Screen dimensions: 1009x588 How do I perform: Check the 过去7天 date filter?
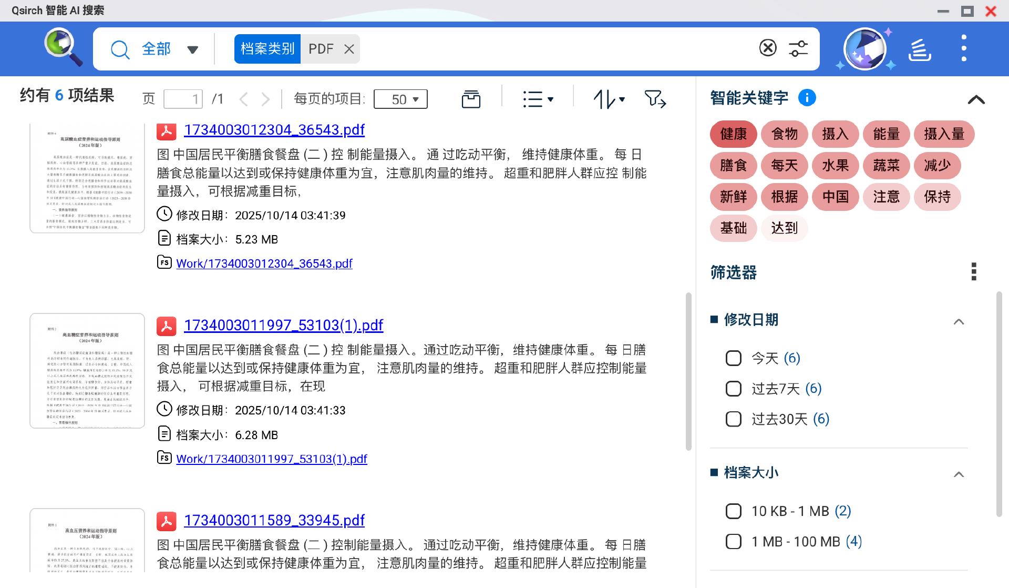[x=733, y=389]
